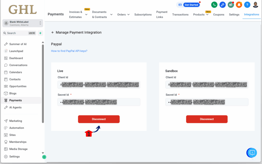Click the Sandbox Secret Id field
The image size is (262, 164).
coord(207,102)
